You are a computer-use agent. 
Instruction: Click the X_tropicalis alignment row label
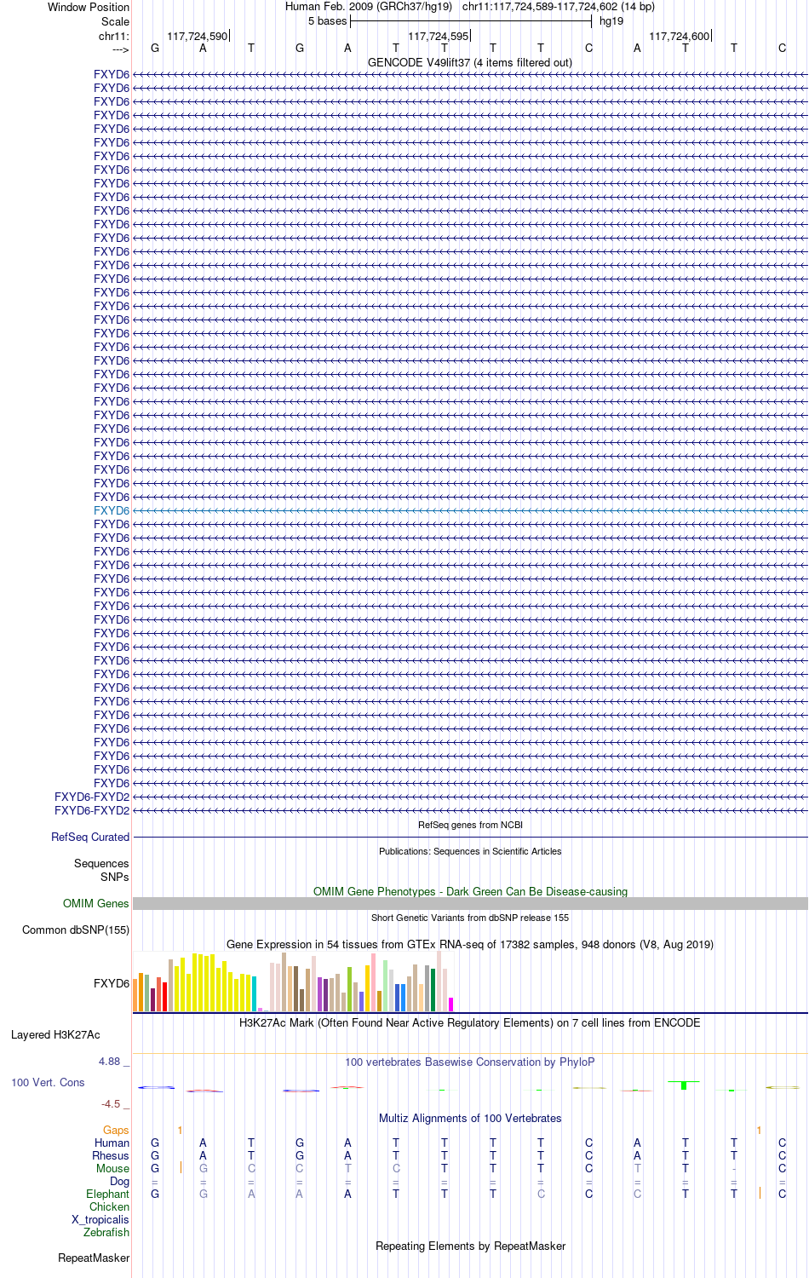(x=100, y=1219)
